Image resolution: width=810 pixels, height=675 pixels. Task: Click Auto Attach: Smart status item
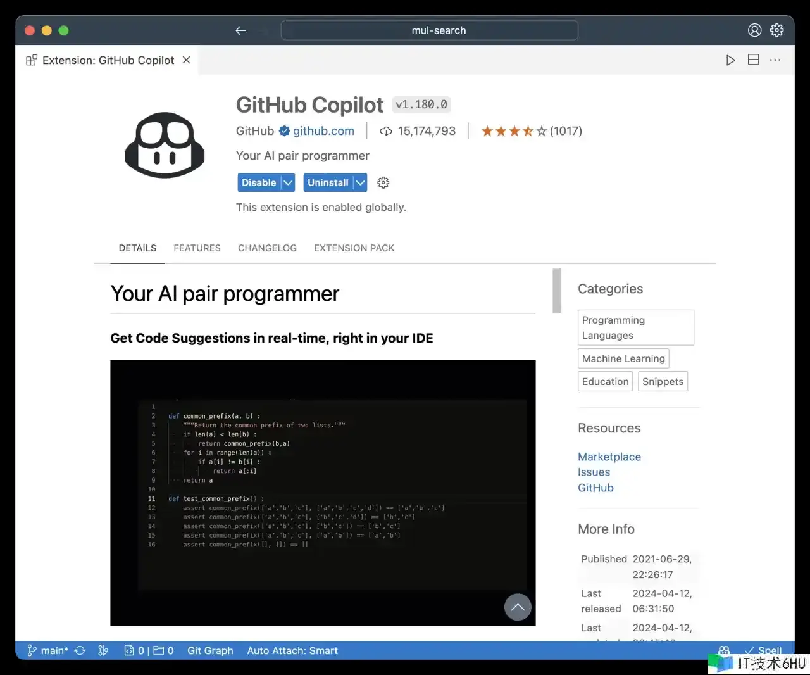pos(292,650)
